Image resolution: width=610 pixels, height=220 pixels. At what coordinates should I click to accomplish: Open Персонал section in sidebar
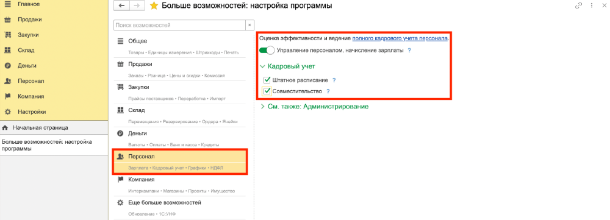tap(30, 81)
